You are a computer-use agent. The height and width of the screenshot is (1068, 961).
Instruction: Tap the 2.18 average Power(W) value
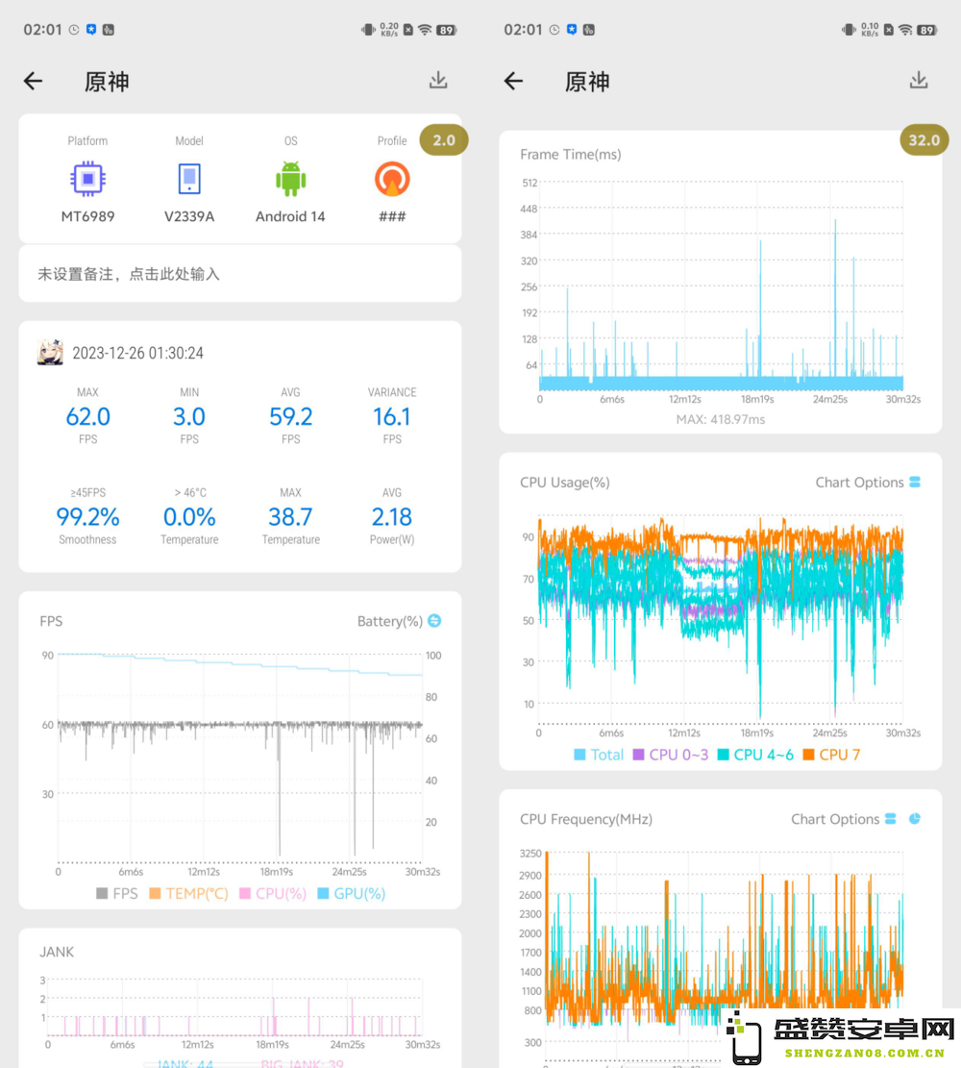click(x=392, y=517)
